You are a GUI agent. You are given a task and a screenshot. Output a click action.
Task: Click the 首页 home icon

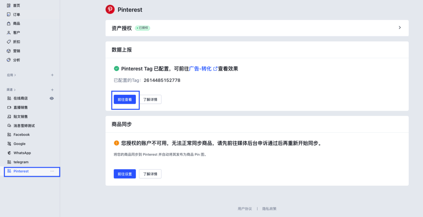coord(9,5)
